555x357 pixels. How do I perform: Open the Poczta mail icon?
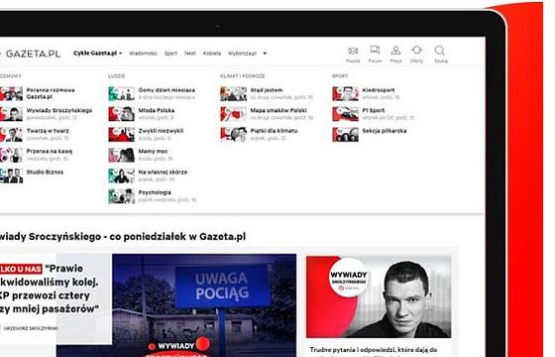[x=353, y=51]
